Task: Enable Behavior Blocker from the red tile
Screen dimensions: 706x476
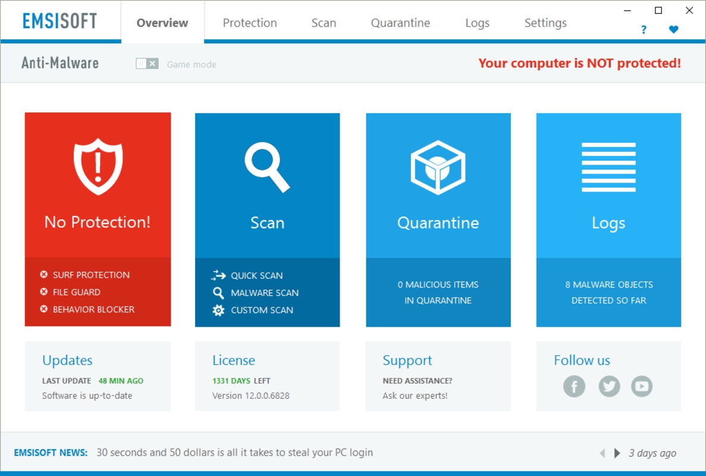Action: pos(93,309)
